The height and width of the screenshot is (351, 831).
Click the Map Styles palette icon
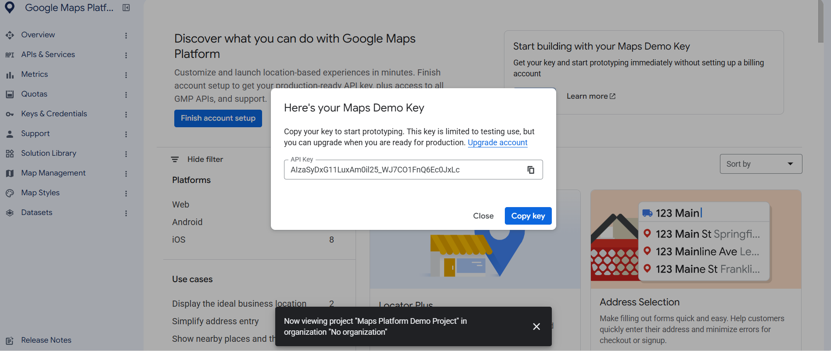coord(10,193)
